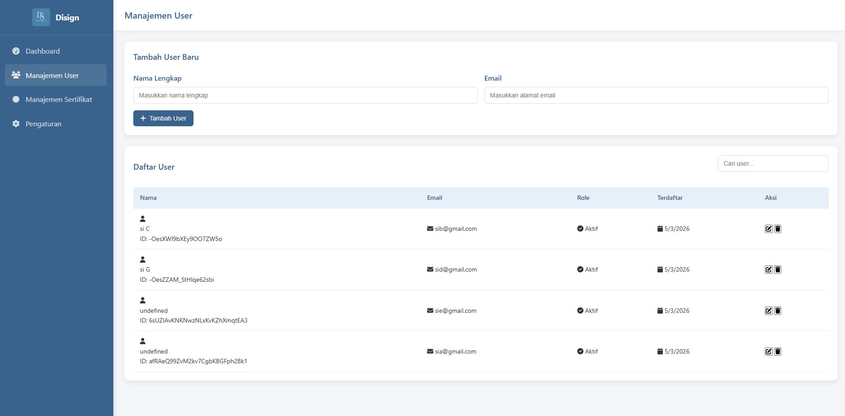
Task: Focus the Masukkan alamat email field
Action: coord(656,95)
